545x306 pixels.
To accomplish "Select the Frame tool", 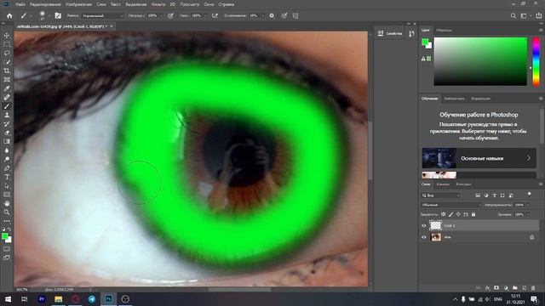I will coord(7,80).
